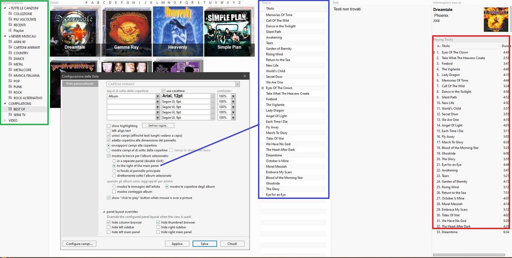Choose in a separate panel (double click)
The width and height of the screenshot is (512, 258).
coord(114,161)
